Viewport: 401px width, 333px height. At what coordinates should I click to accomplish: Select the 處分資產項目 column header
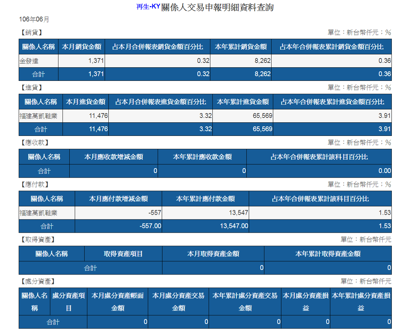pyautogui.click(x=69, y=302)
